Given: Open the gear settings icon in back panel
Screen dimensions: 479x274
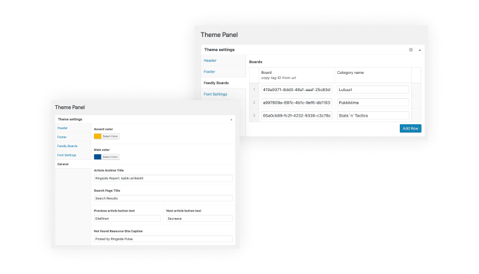Looking at the screenshot, I should (411, 49).
